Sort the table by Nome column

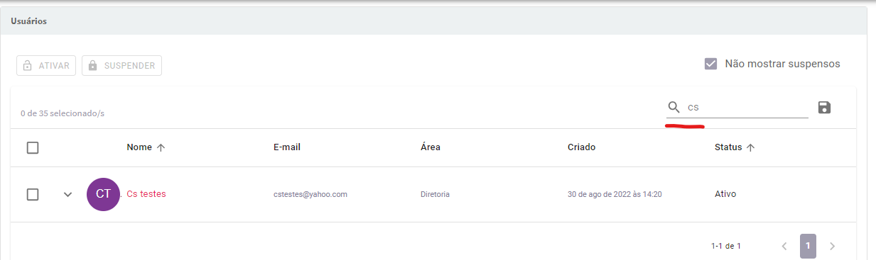(139, 147)
